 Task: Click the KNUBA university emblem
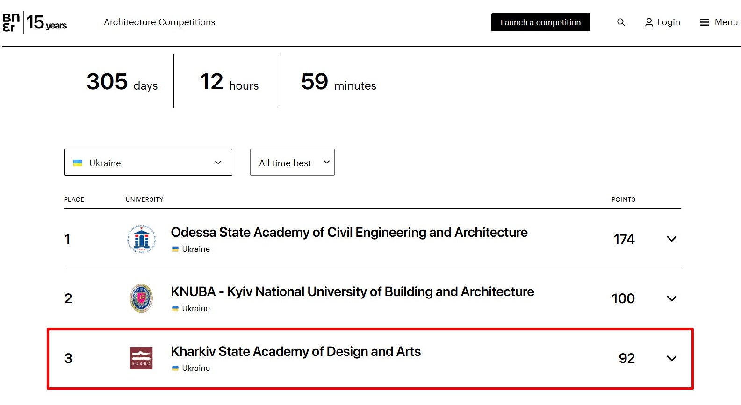(x=141, y=298)
